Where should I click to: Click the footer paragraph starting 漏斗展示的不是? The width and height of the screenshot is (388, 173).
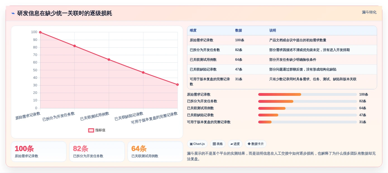click(x=281, y=156)
